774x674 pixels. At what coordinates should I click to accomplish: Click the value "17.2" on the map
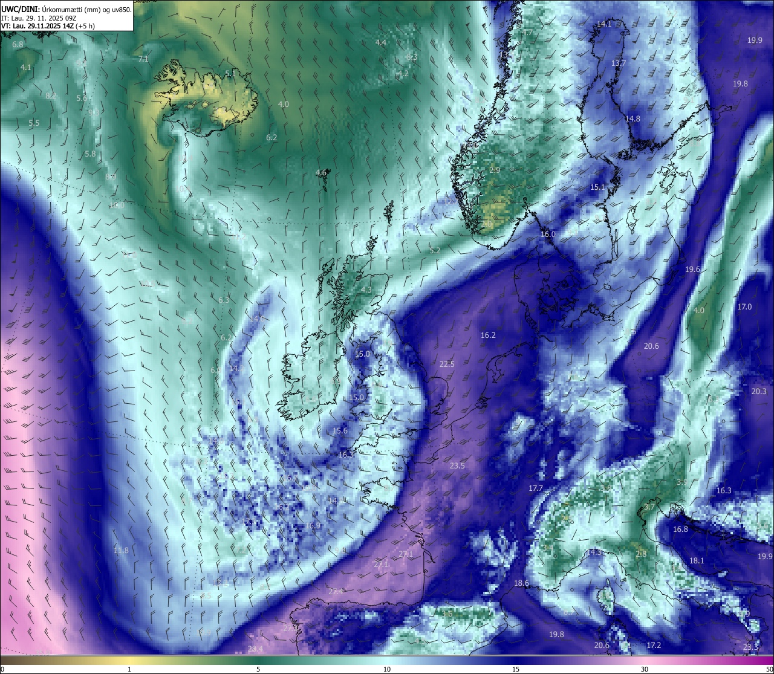654,646
